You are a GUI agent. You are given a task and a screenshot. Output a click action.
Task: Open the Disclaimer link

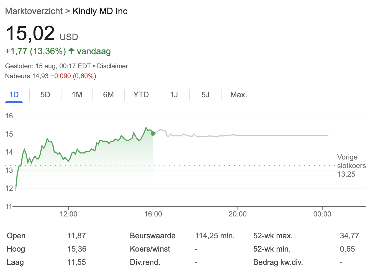[112, 66]
